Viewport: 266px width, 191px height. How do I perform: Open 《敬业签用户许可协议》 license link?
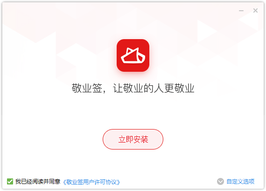[x=91, y=182]
